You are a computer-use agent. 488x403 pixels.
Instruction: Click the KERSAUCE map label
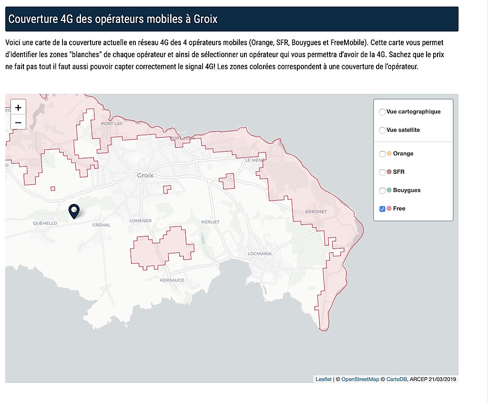tap(172, 280)
